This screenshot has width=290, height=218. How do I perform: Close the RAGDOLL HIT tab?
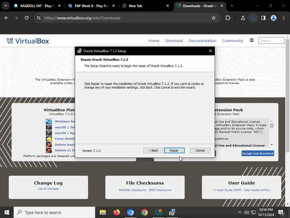point(59,6)
